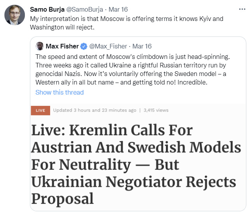Click Max Fisher's small avatar
The height and width of the screenshot is (214, 251).
(40, 47)
